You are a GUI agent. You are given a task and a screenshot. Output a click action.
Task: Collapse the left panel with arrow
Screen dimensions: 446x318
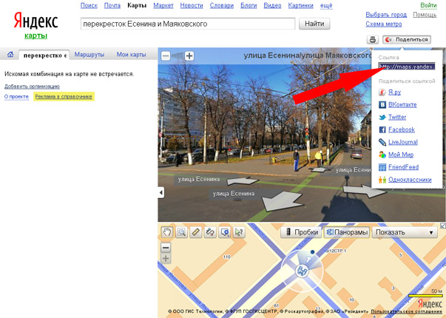[x=161, y=192]
